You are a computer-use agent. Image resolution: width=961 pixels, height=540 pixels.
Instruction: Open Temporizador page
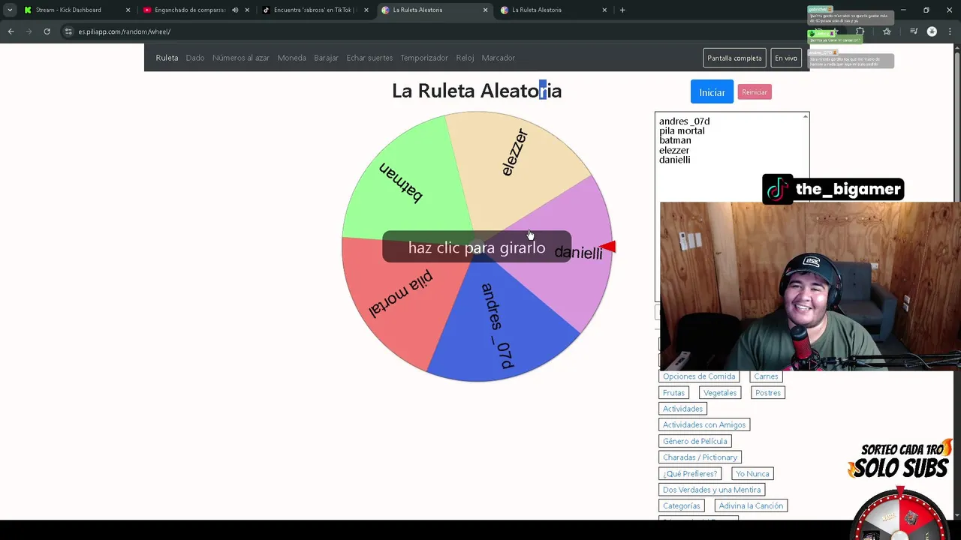pyautogui.click(x=424, y=58)
